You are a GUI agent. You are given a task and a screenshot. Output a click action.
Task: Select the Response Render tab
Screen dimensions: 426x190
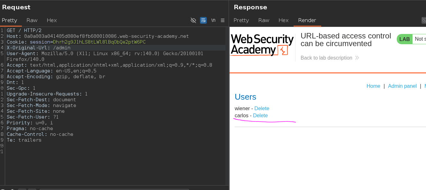click(x=307, y=20)
